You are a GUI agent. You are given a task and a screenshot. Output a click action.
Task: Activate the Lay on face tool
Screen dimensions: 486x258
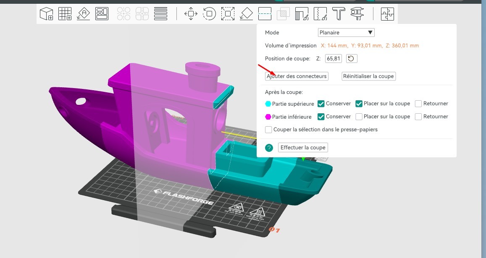click(x=246, y=14)
